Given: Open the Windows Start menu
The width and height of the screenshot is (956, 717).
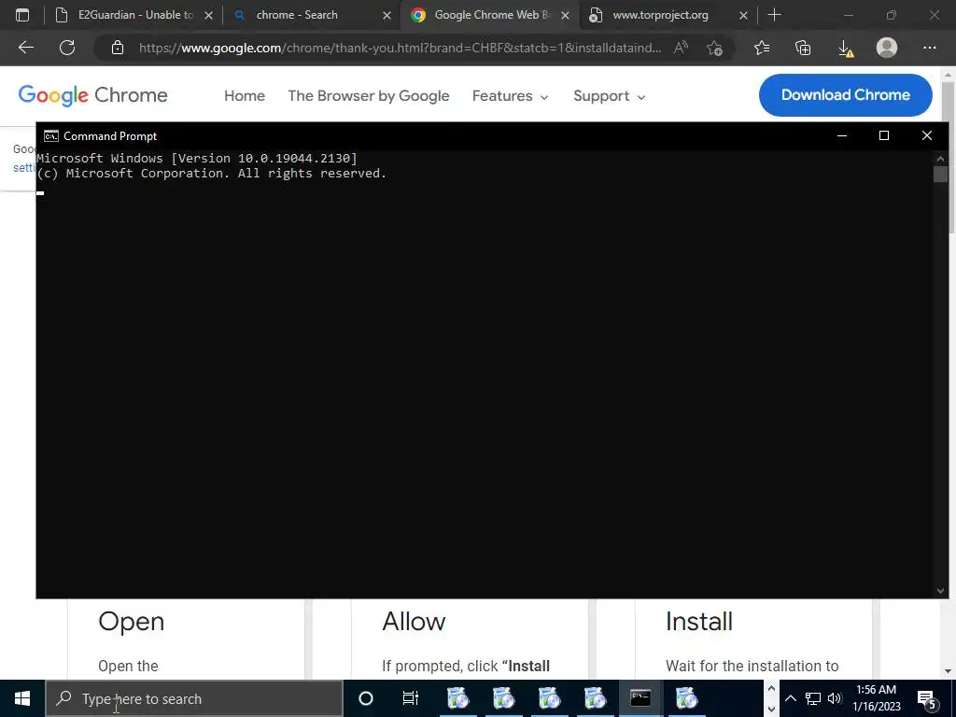Looking at the screenshot, I should click(22, 698).
